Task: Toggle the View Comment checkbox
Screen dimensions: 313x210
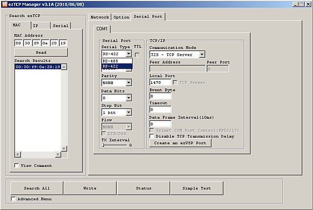Action: [17, 165]
